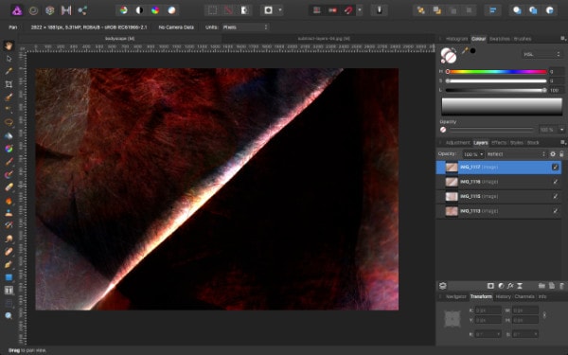Open the History panel tab

[504, 296]
